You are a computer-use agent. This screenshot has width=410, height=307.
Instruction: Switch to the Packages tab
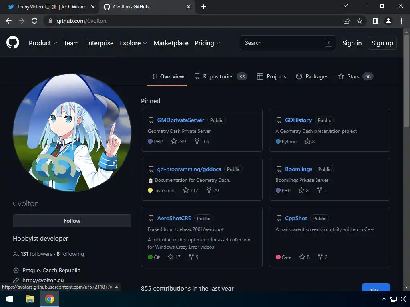(x=312, y=76)
